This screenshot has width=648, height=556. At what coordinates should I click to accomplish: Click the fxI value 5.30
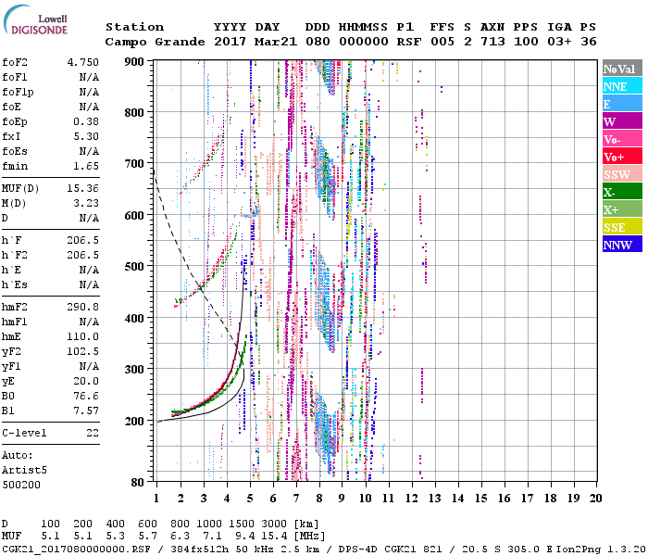coord(86,136)
